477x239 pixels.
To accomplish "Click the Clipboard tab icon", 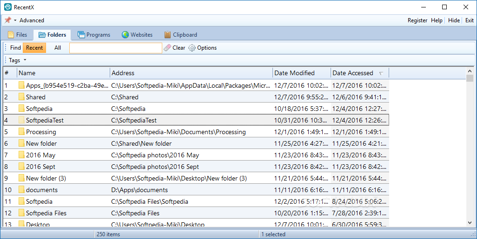I will coord(167,35).
